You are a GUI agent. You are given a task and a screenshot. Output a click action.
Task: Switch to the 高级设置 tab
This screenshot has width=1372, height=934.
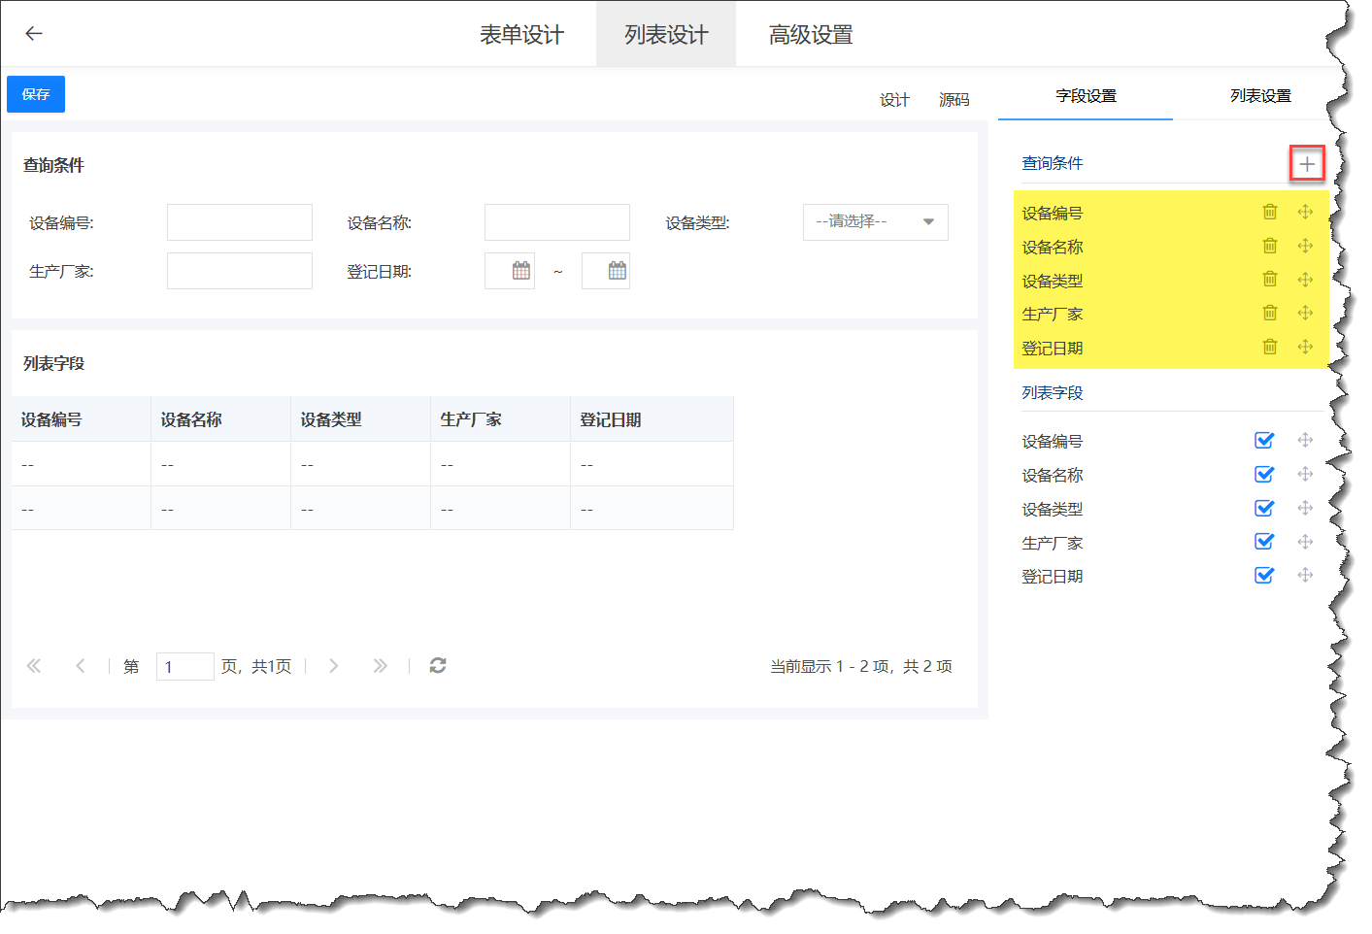click(x=808, y=33)
